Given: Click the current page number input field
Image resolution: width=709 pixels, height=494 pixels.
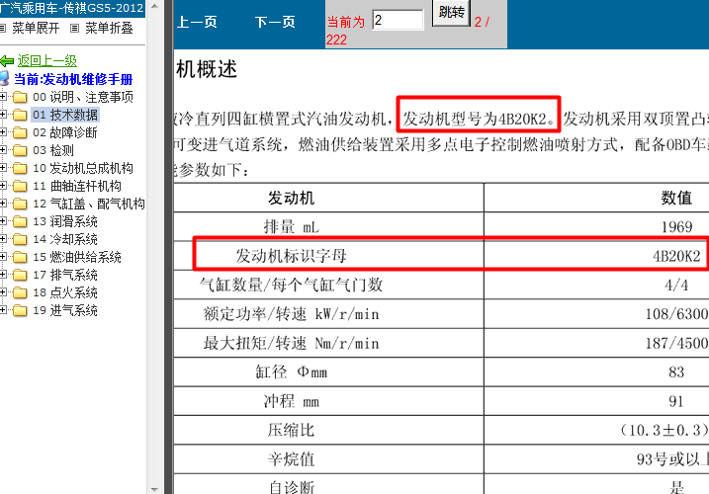Looking at the screenshot, I should pyautogui.click(x=398, y=20).
